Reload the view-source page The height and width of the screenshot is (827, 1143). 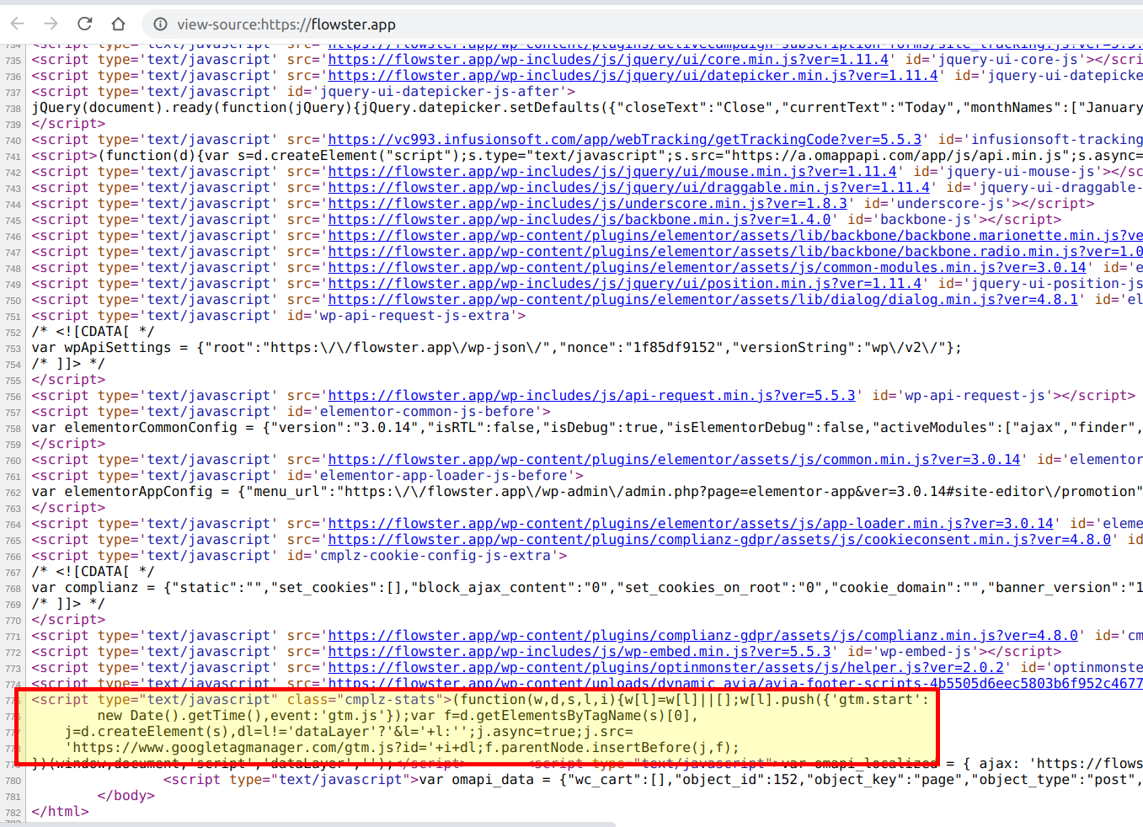coord(85,24)
